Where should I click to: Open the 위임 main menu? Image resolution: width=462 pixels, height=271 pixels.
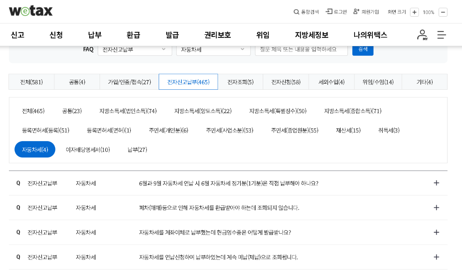point(263,35)
